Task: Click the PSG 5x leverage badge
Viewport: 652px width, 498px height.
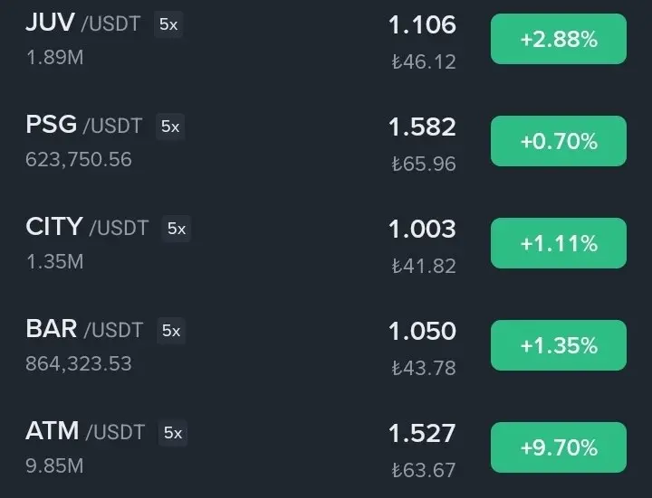Action: (170, 127)
